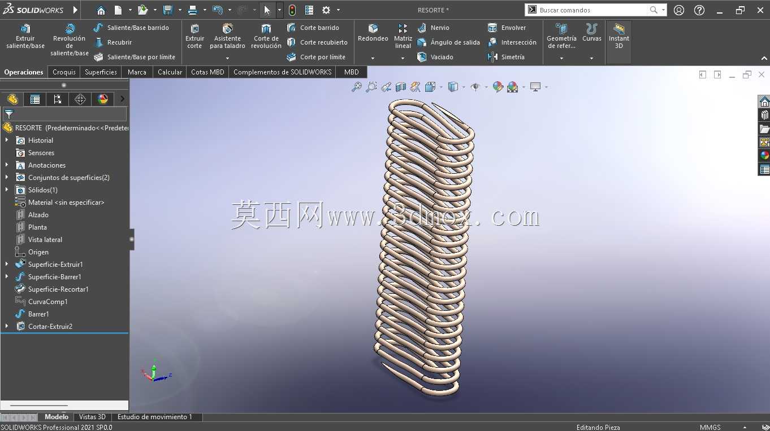This screenshot has width=770, height=431.
Task: Open Estudio de movimiento 1 tab
Action: [155, 417]
